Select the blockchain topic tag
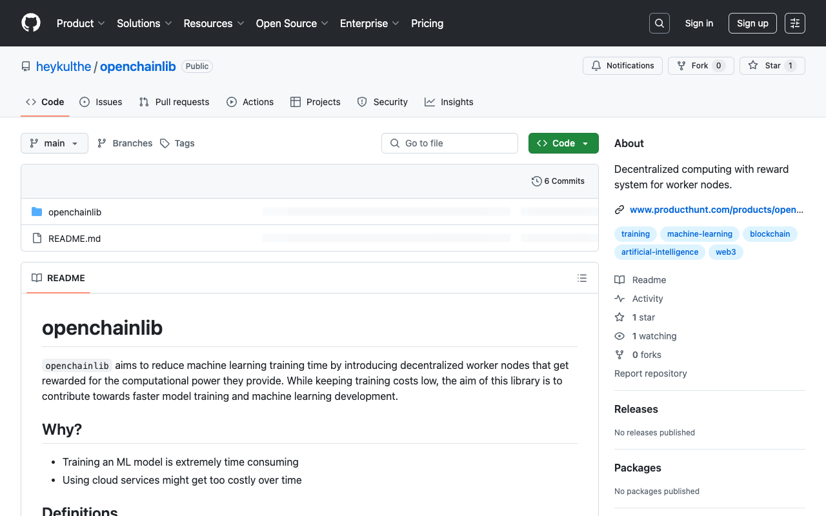 770,234
